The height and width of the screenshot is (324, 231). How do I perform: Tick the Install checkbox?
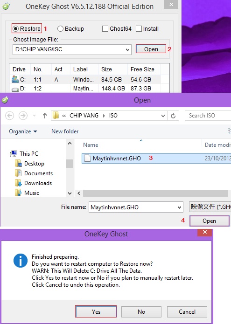click(139, 28)
